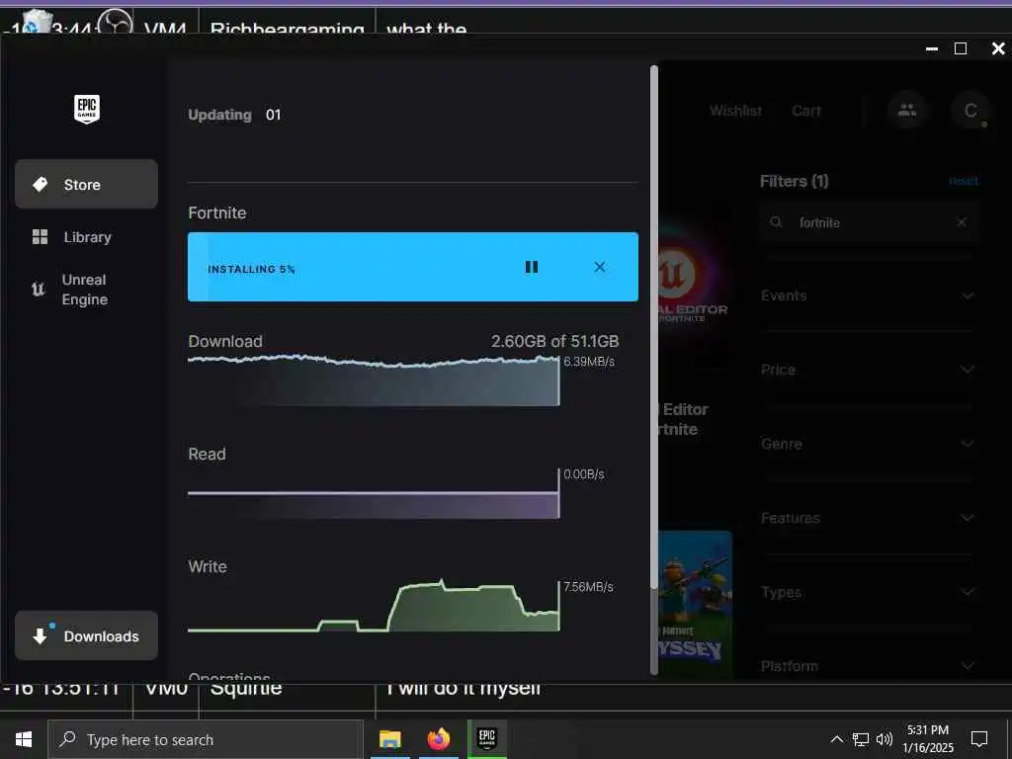Click the downloads panel vertical scrollbar
The image size is (1012, 759).
[654, 328]
